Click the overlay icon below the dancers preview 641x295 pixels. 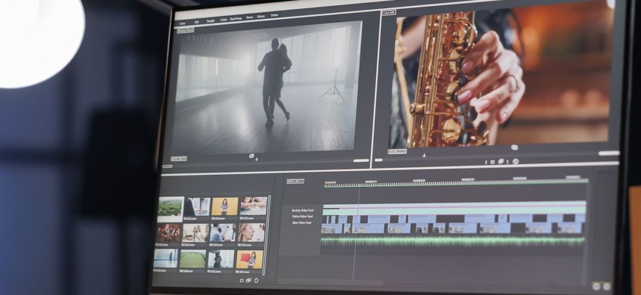(x=251, y=156)
